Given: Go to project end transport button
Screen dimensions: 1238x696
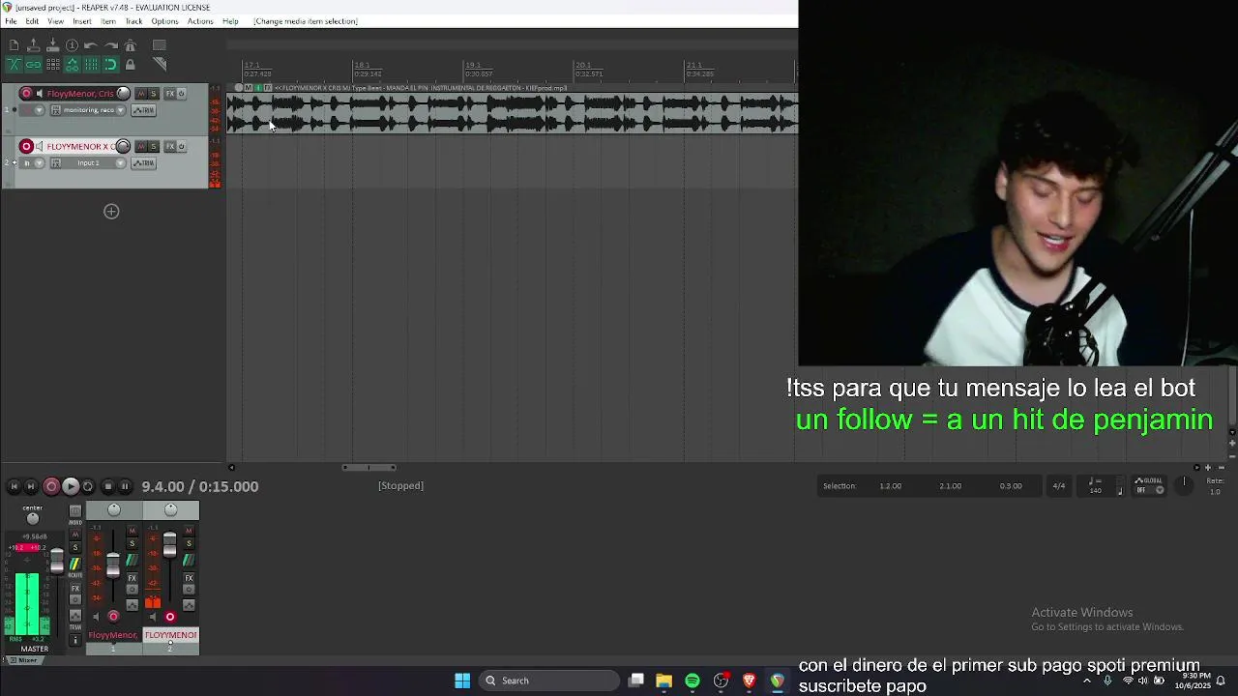Looking at the screenshot, I should [31, 486].
